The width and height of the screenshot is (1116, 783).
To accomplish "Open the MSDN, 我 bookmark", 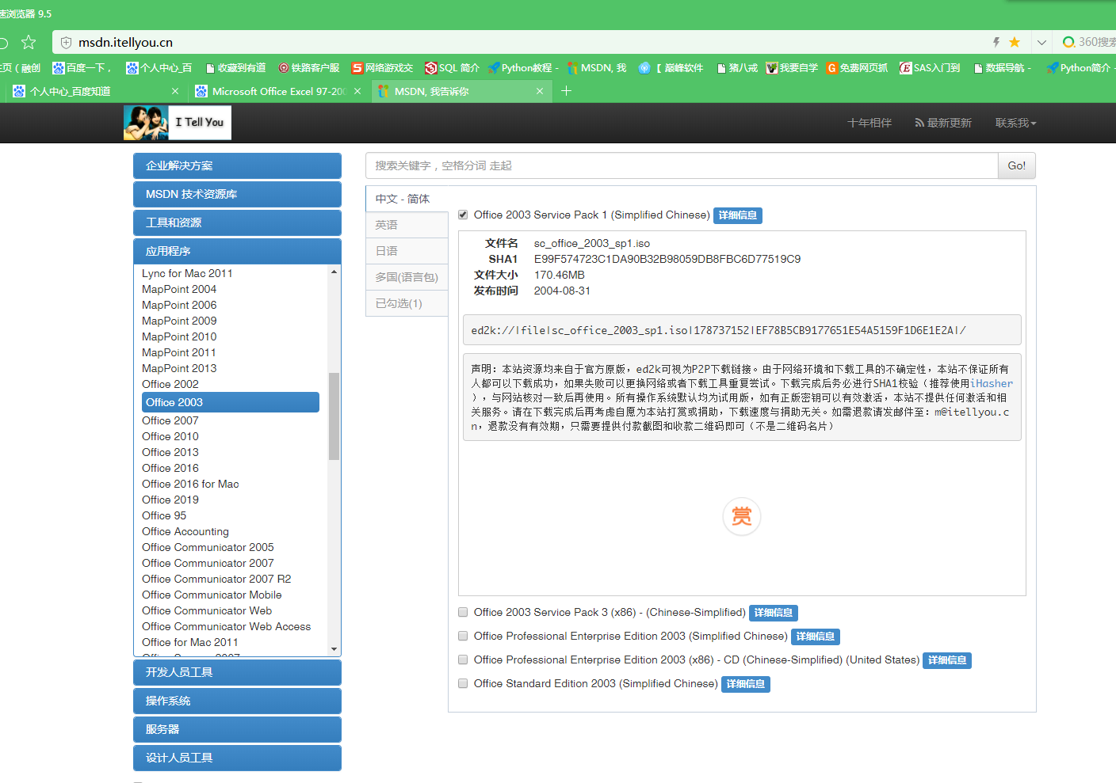I will [597, 68].
